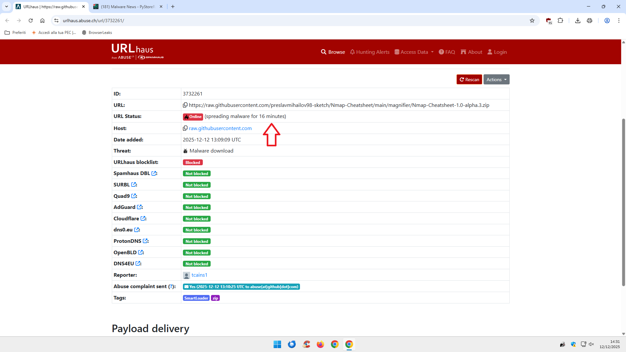626x352 pixels.
Task: Open the DNS4EU external link icon
Action: pos(138,263)
